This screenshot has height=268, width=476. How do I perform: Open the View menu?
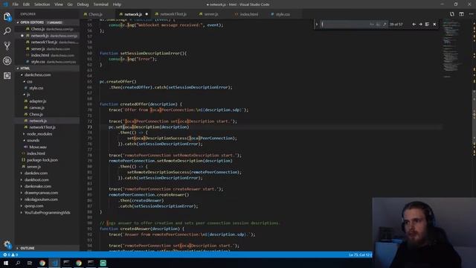[x=59, y=4]
